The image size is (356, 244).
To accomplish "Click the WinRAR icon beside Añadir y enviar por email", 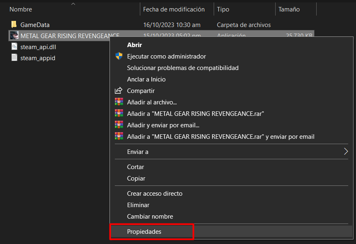I will 119,125.
